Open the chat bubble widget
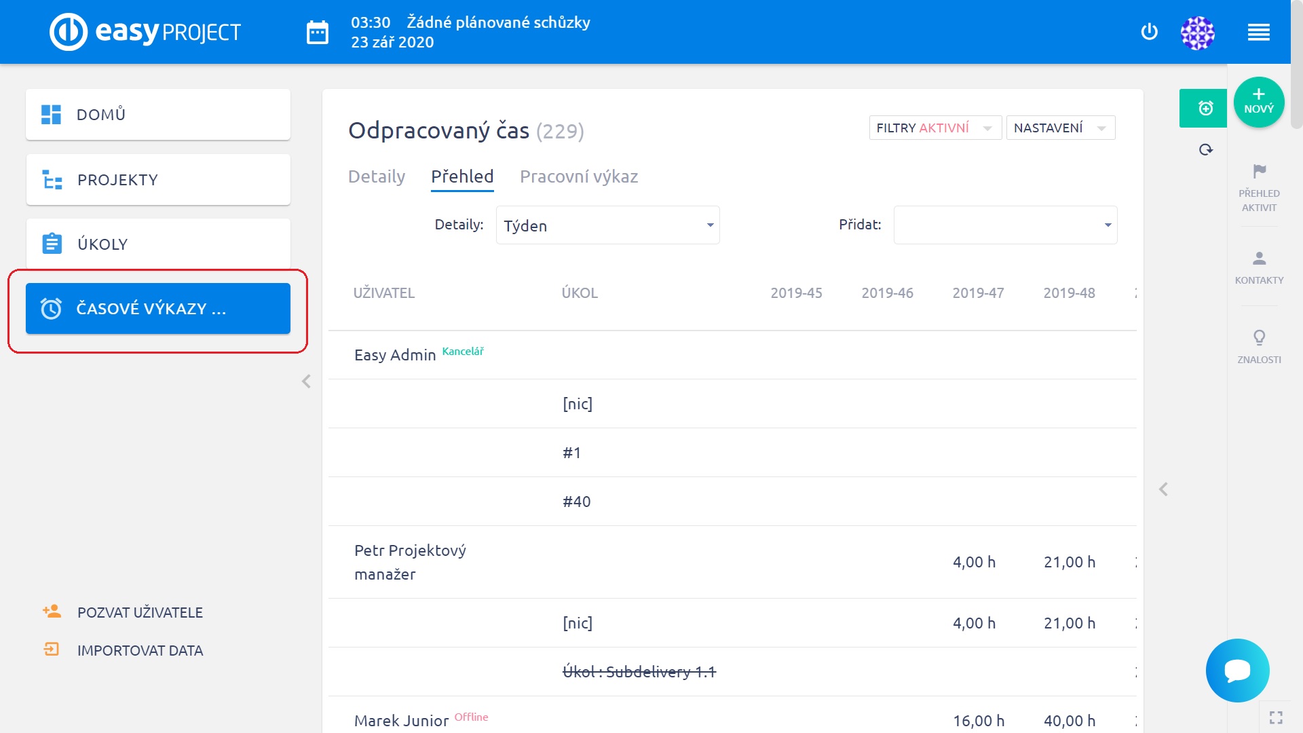 1237,670
